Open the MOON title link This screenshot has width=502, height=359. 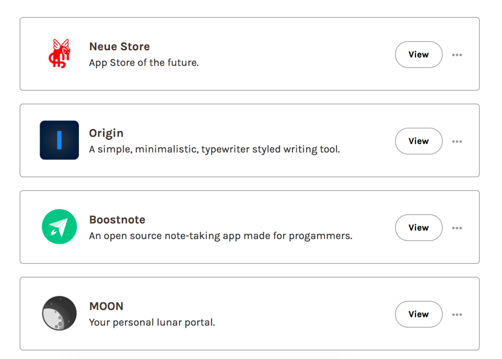click(106, 306)
